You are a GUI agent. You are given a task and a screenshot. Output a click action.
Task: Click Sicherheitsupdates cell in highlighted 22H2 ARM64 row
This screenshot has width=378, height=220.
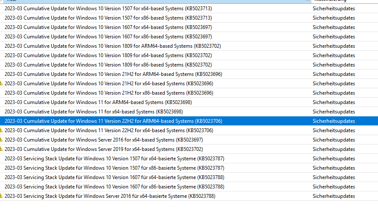pyautogui.click(x=334, y=121)
